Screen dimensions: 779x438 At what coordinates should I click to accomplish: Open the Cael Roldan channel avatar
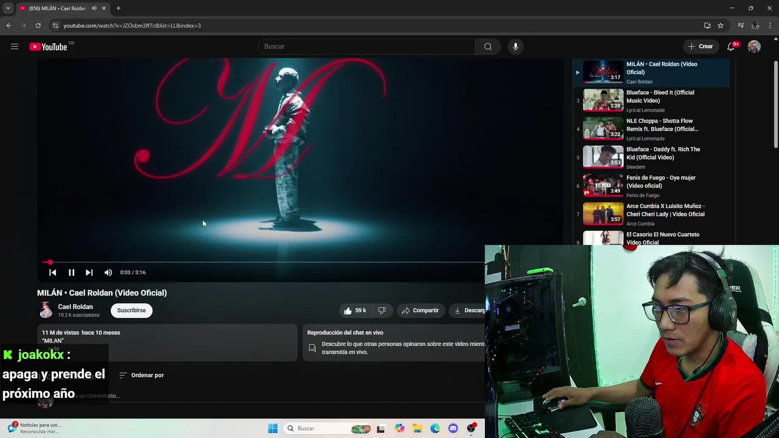[46, 310]
